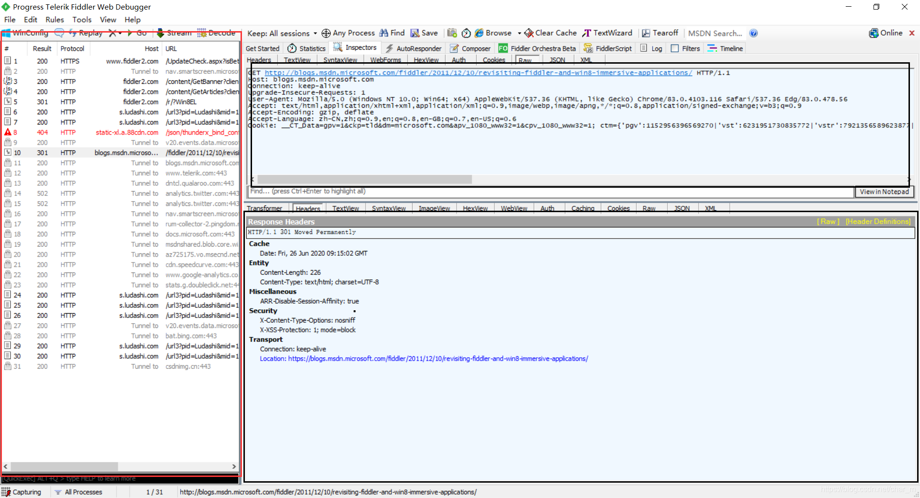The image size is (920, 498).
Task: Click the Remove X icon in the toolbar
Action: click(112, 33)
